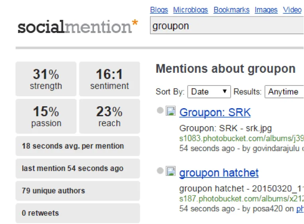
Task: Switch to the Blogs search tab
Action: pos(159,10)
